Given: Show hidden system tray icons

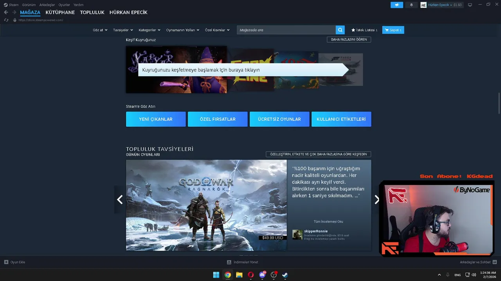Looking at the screenshot, I should click(439, 275).
